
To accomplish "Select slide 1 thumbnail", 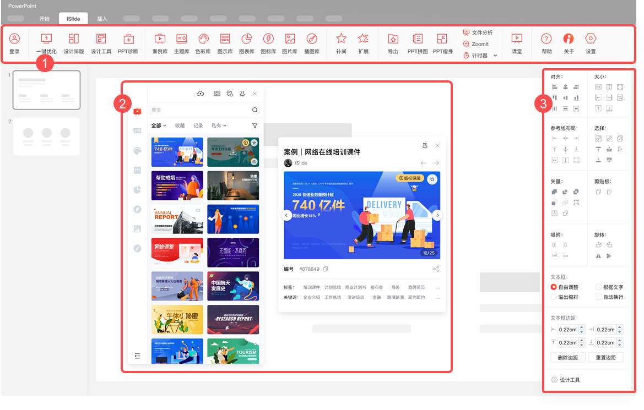I will click(x=46, y=90).
